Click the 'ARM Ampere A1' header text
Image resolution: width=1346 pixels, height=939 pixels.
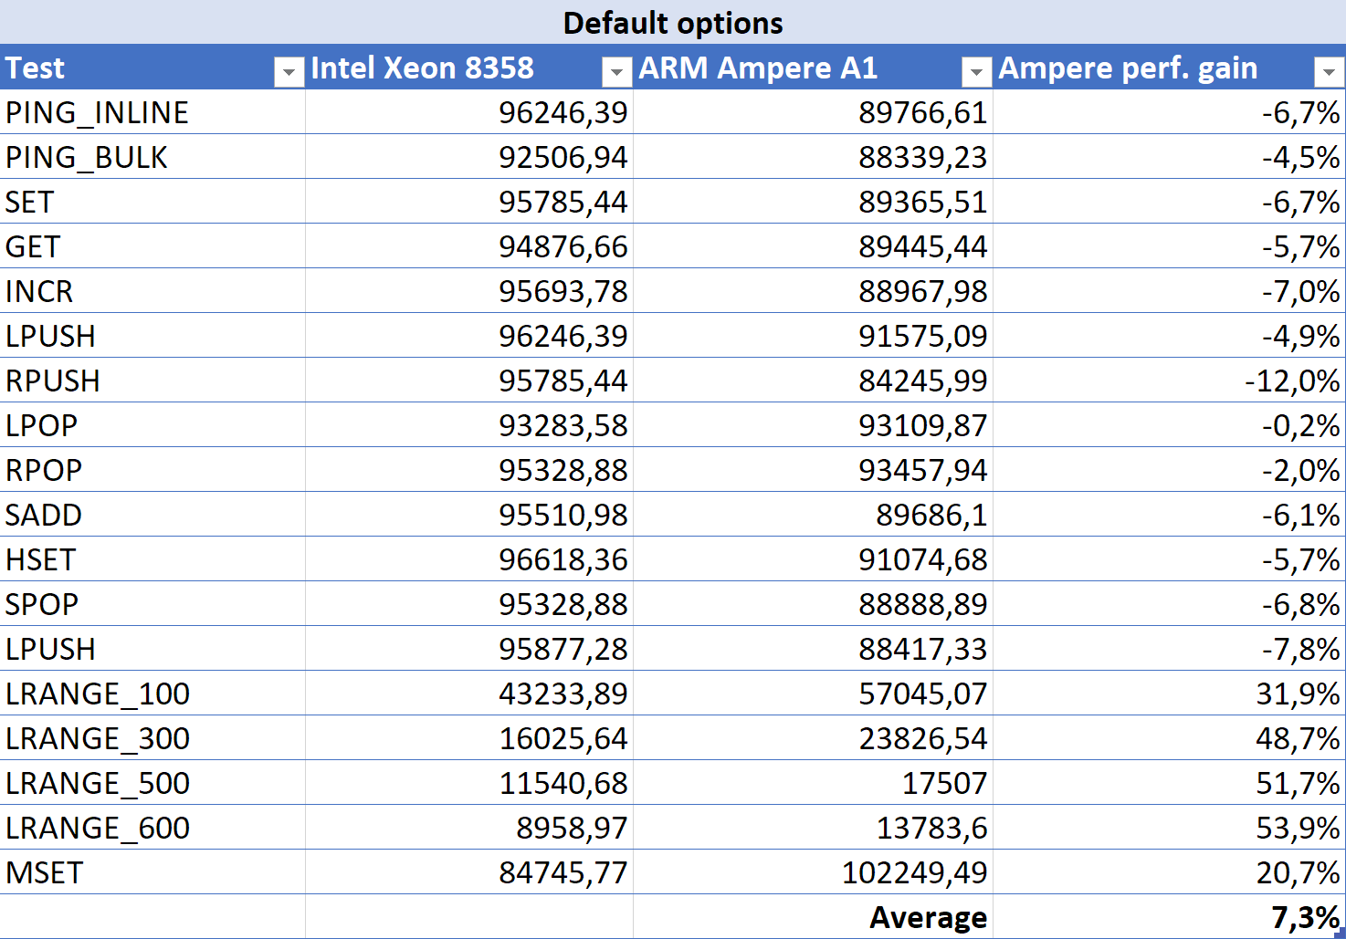[x=758, y=68]
